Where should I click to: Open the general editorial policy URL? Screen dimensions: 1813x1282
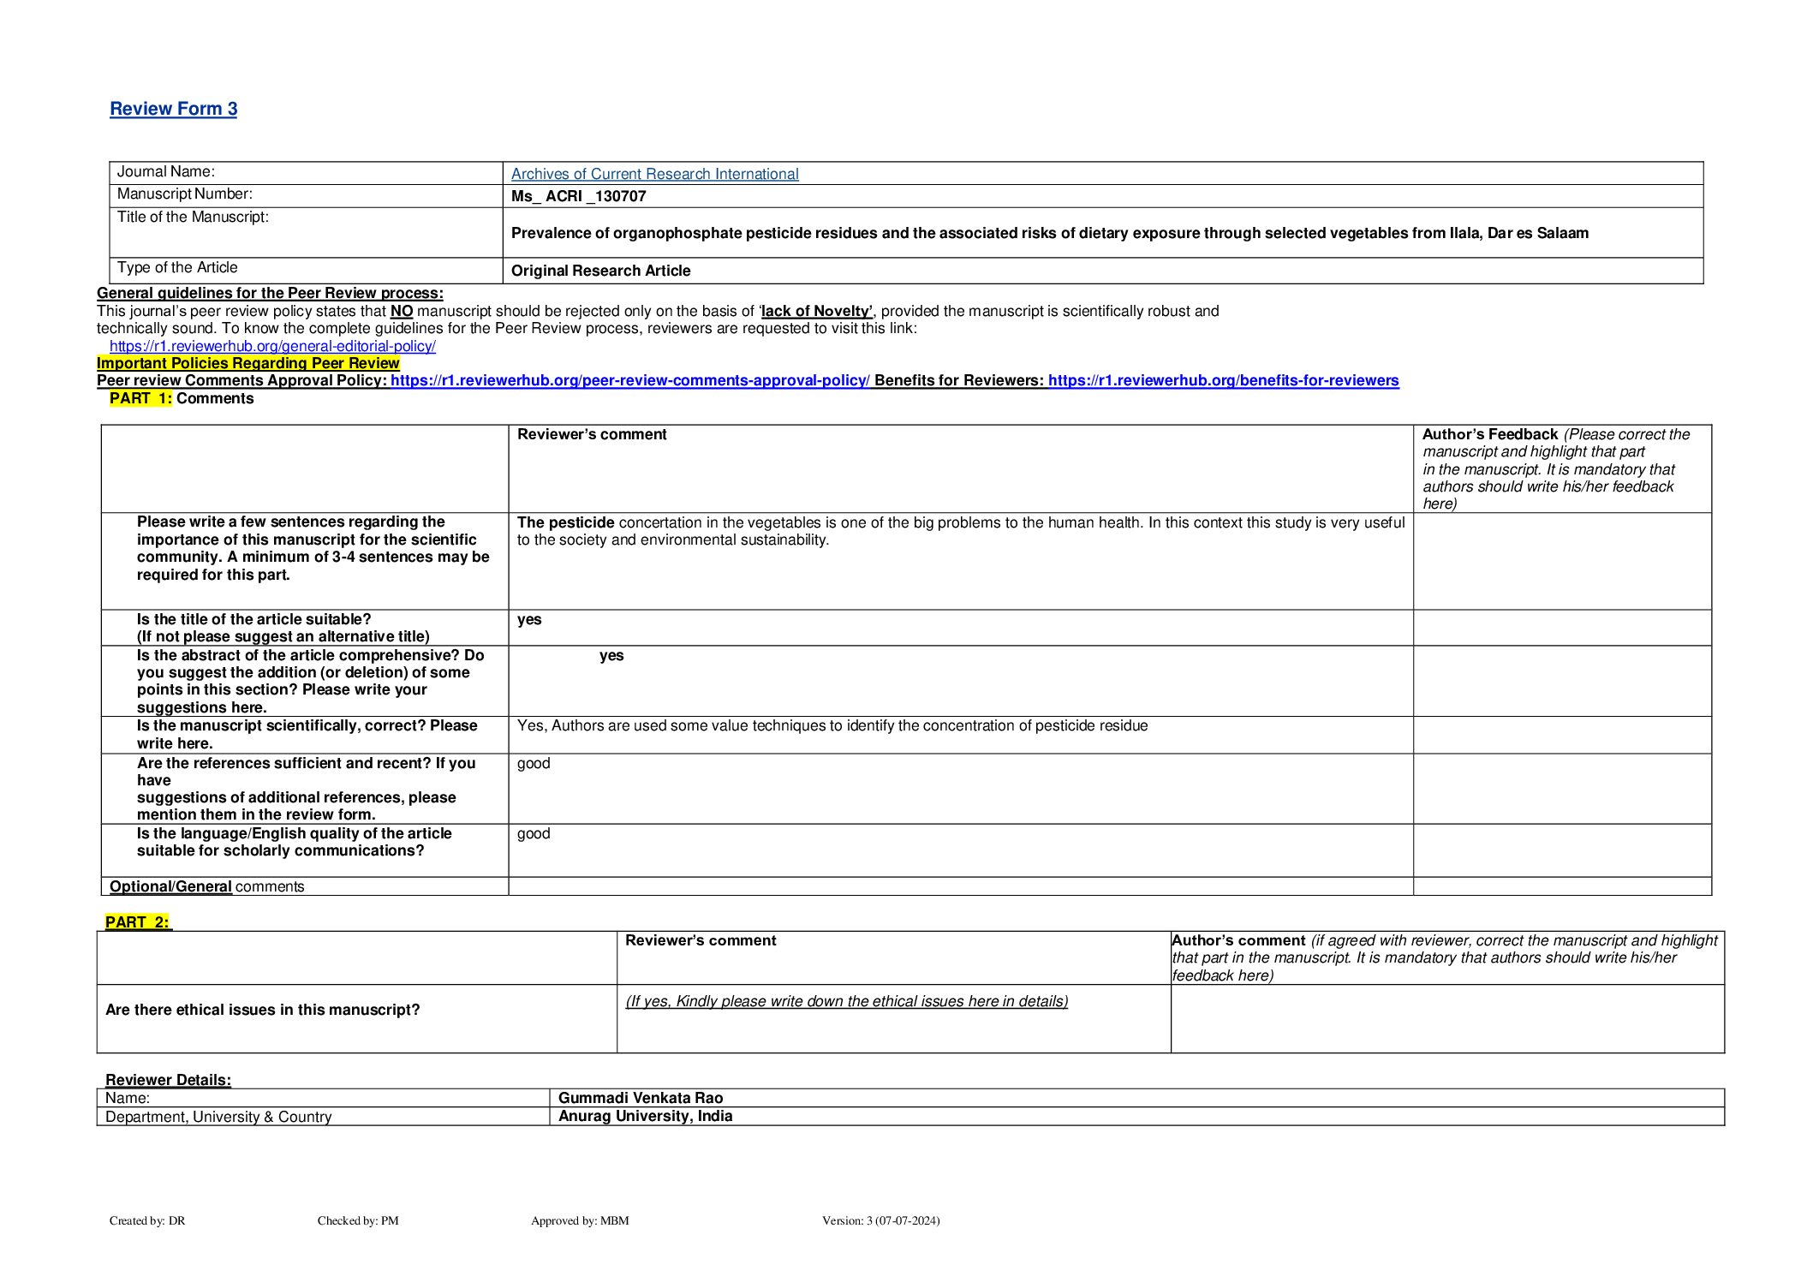[x=272, y=346]
